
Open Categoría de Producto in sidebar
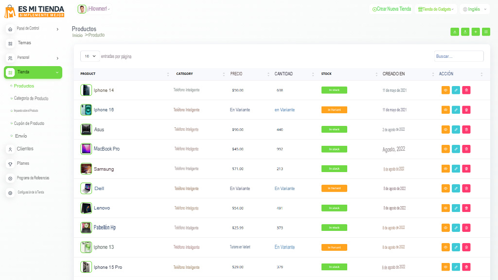31,98
